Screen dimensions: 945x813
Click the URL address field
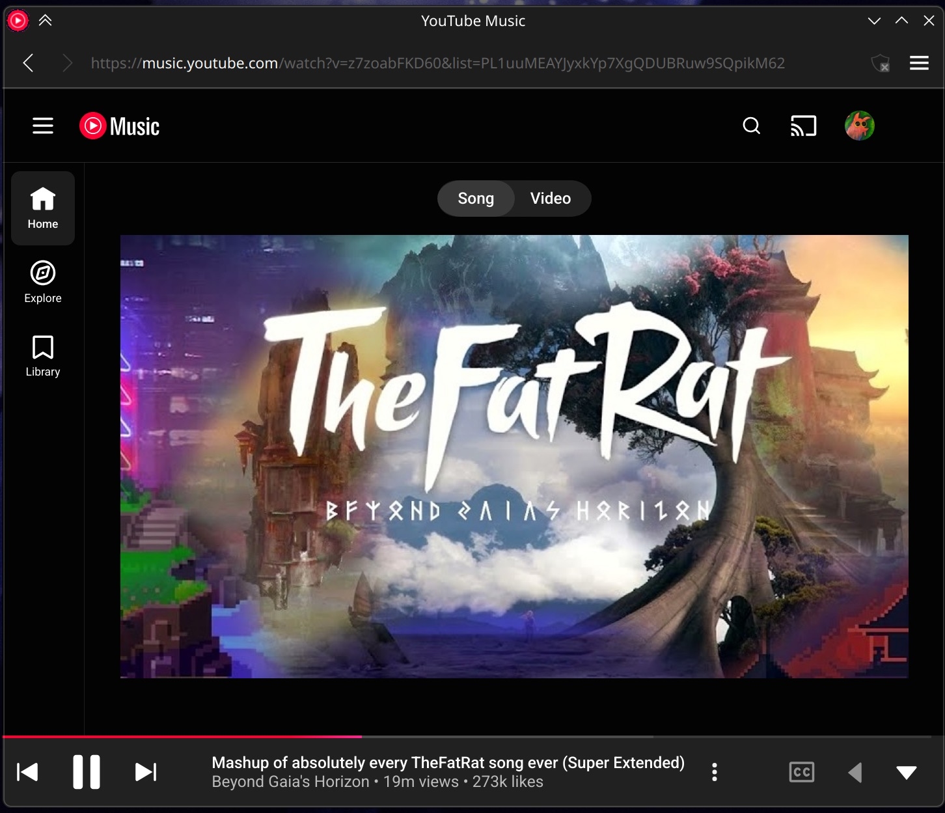437,63
